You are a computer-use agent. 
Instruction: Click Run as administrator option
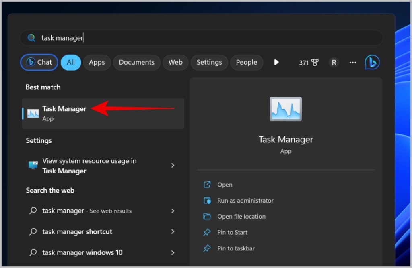pyautogui.click(x=245, y=201)
